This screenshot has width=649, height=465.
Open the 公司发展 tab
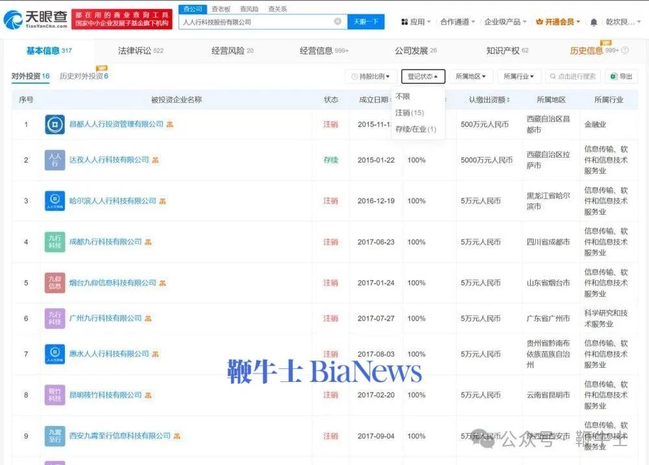point(415,51)
